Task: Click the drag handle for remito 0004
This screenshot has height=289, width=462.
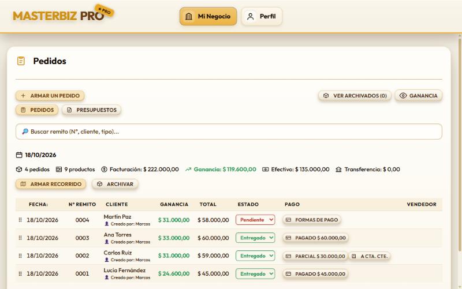Action: coord(20,220)
